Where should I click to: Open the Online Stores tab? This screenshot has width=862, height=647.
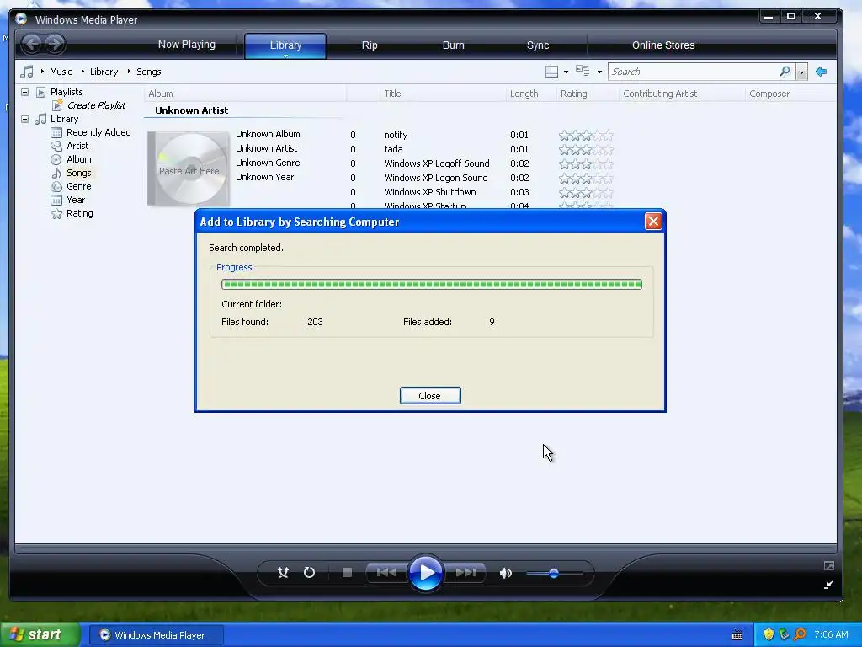(663, 45)
